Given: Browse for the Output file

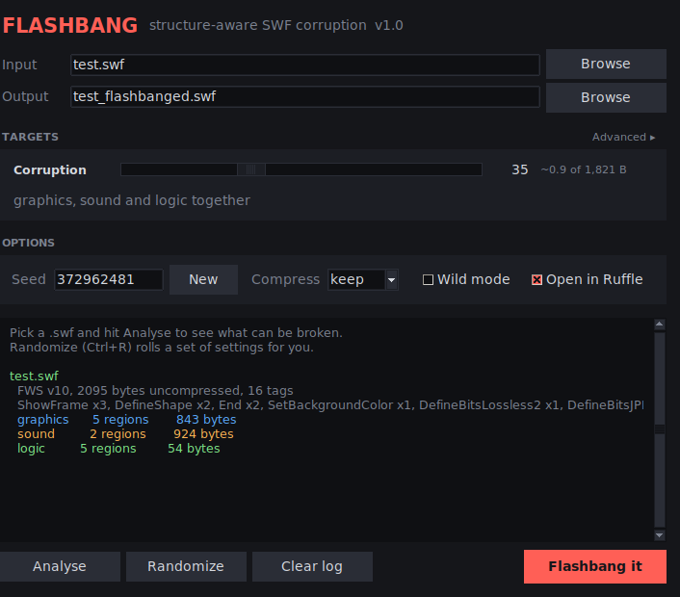Looking at the screenshot, I should pos(606,97).
